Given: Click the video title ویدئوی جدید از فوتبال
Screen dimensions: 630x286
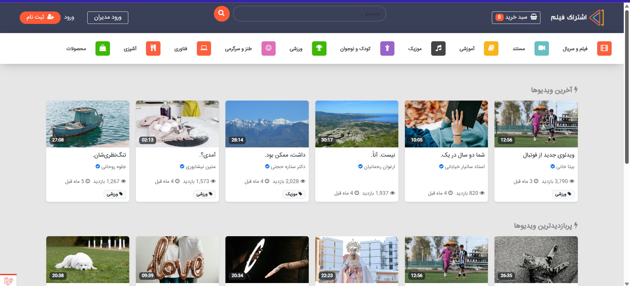Looking at the screenshot, I should 549,155.
